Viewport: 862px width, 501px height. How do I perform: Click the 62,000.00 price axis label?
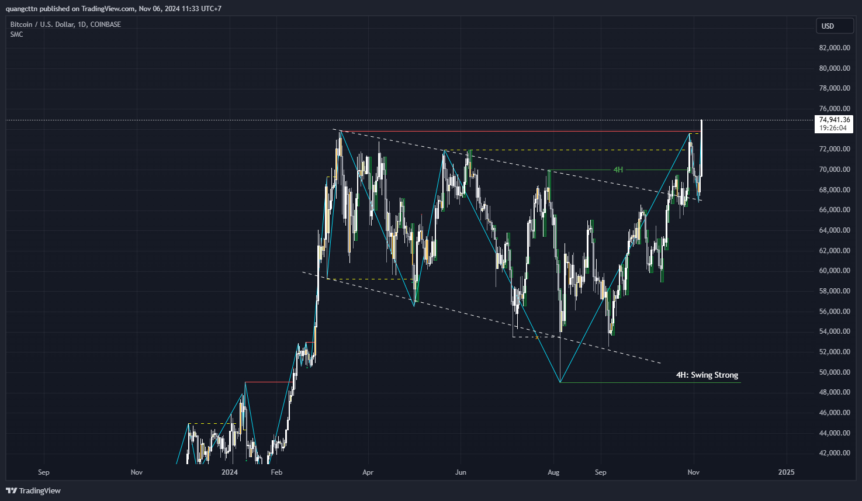click(x=835, y=251)
